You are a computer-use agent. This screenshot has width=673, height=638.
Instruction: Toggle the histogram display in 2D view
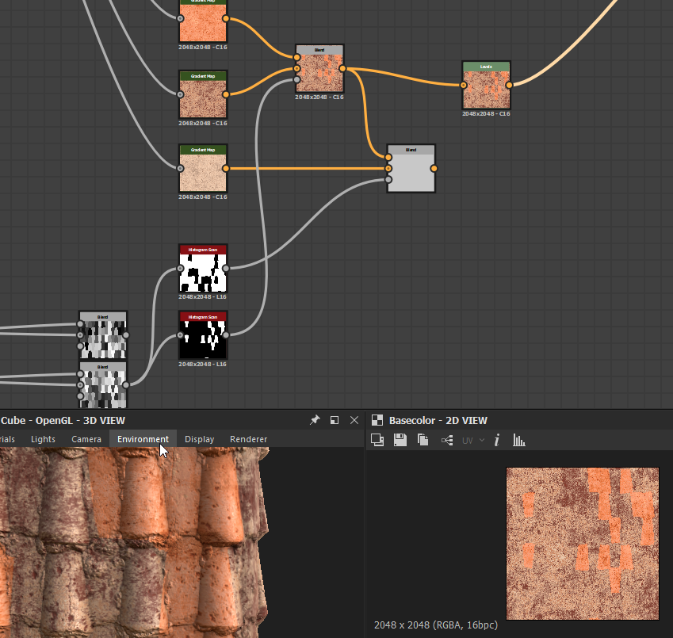519,440
